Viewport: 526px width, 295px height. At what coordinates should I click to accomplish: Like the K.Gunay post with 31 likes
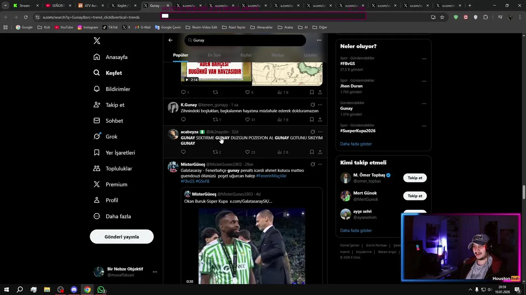coord(247,120)
